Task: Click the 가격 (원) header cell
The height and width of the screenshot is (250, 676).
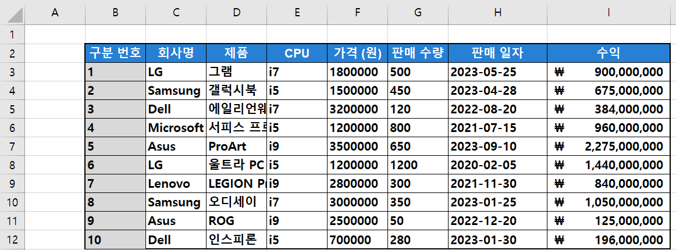Action: point(357,53)
